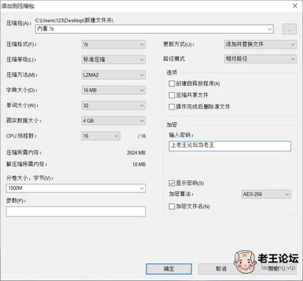The height and width of the screenshot is (281, 303).
Task: Expand the 路径模式 相对路径 dropdown
Action: (x=260, y=58)
